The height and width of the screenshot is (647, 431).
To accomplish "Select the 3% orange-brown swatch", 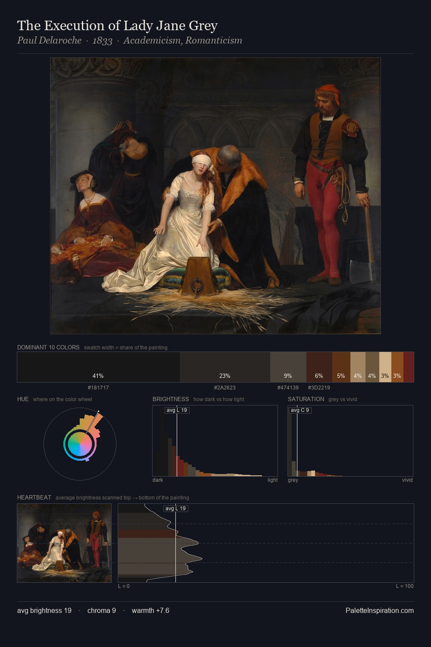I will [397, 367].
